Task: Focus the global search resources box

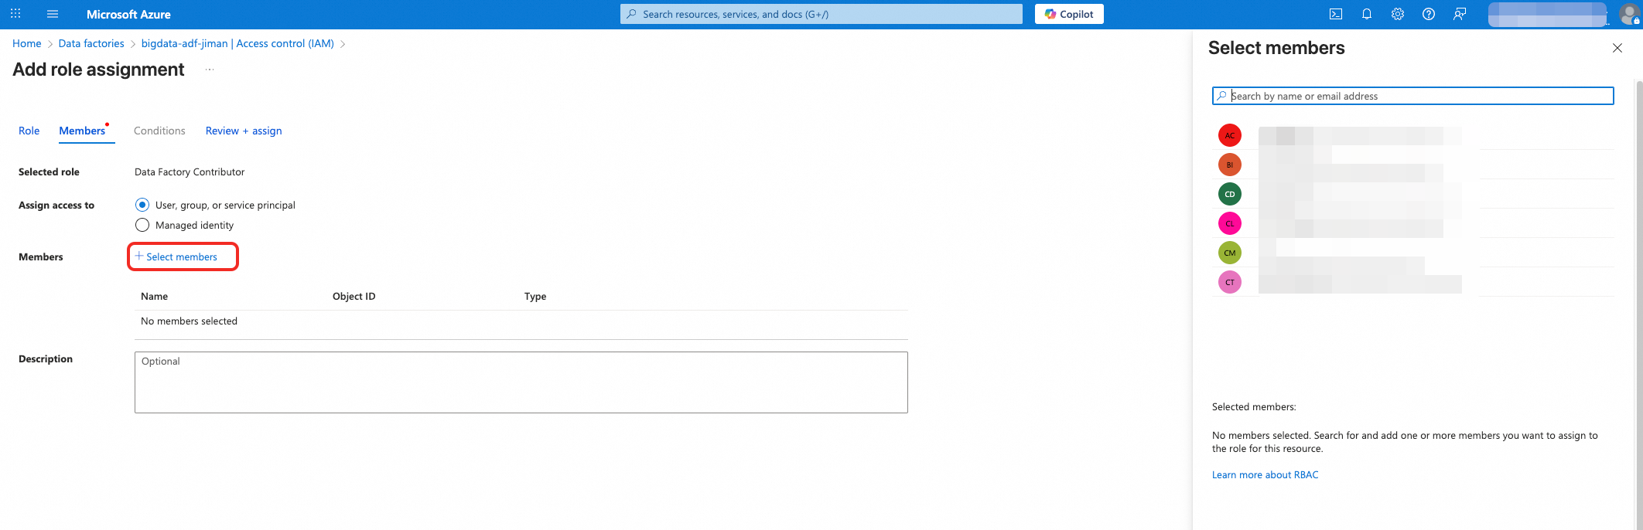Action: (x=821, y=14)
